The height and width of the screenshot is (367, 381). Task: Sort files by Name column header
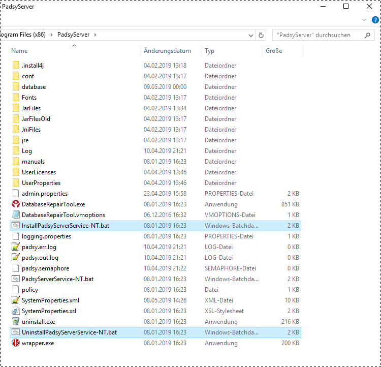coord(20,51)
